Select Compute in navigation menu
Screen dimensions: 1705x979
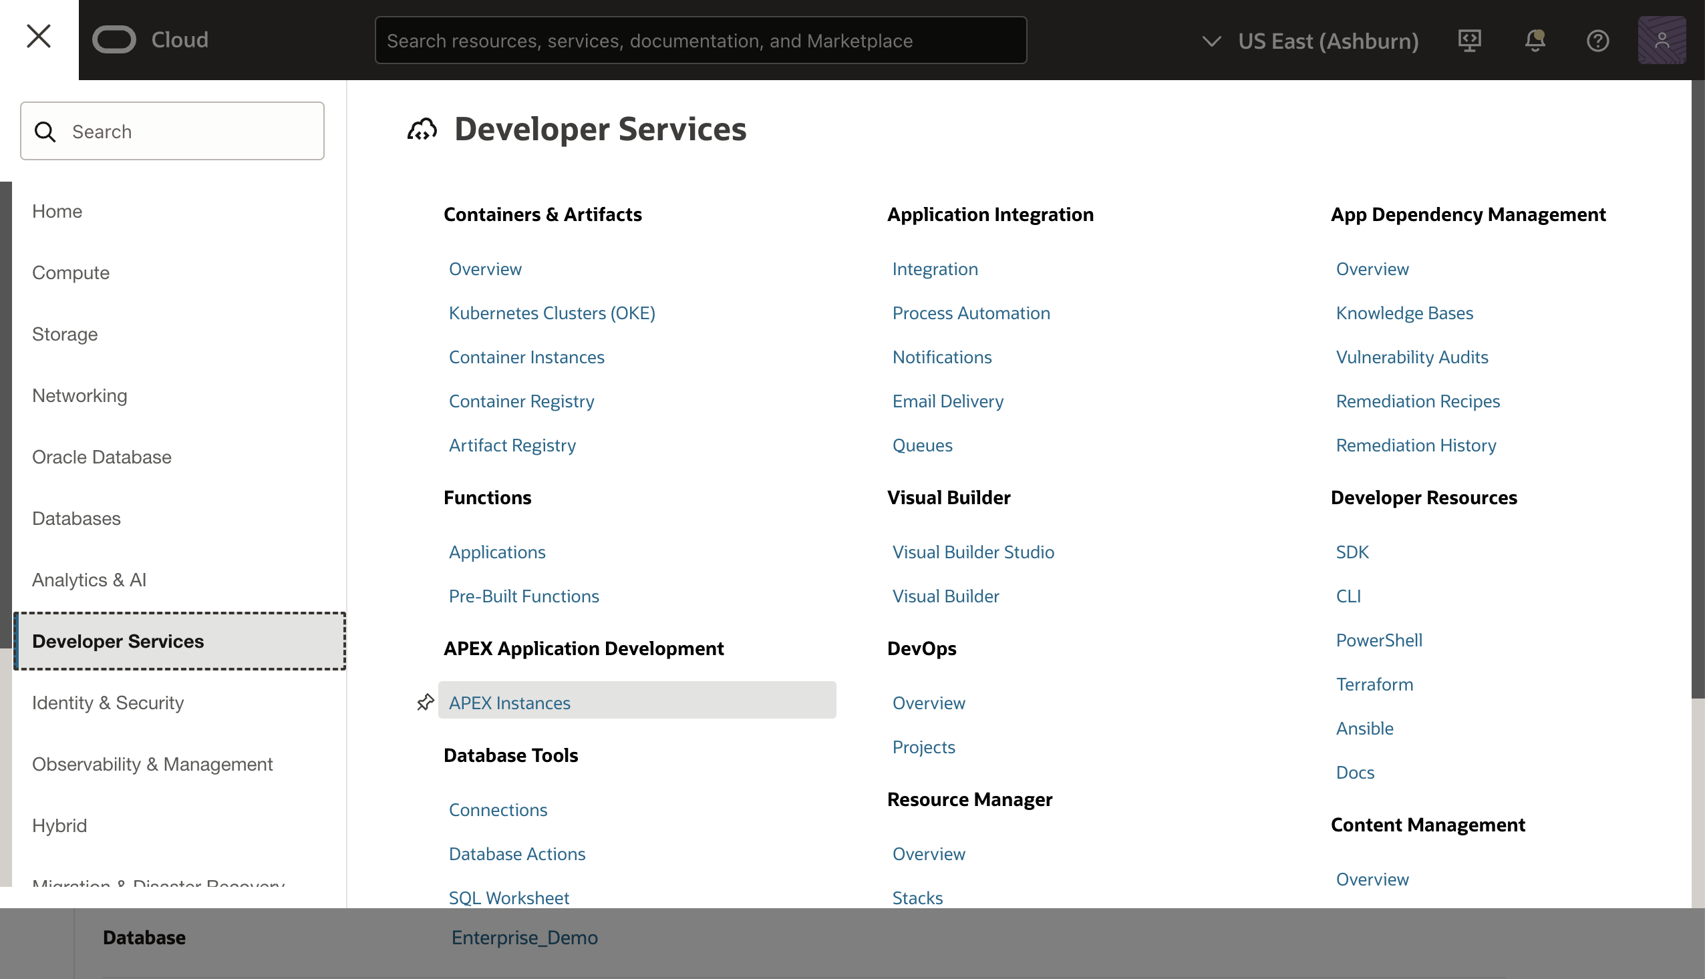click(x=71, y=272)
